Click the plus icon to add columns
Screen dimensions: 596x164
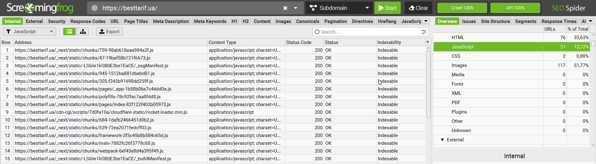(428, 42)
